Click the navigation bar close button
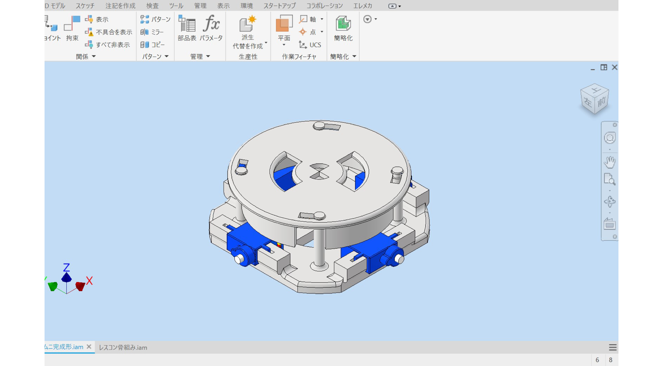The image size is (650, 366). click(615, 125)
